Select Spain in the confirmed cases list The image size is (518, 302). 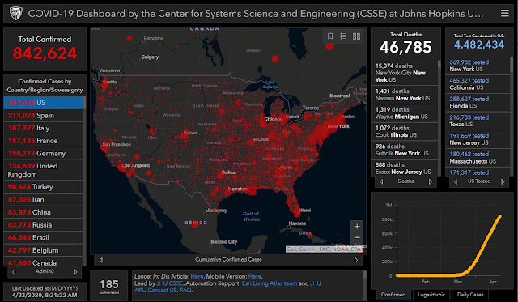tap(43, 115)
